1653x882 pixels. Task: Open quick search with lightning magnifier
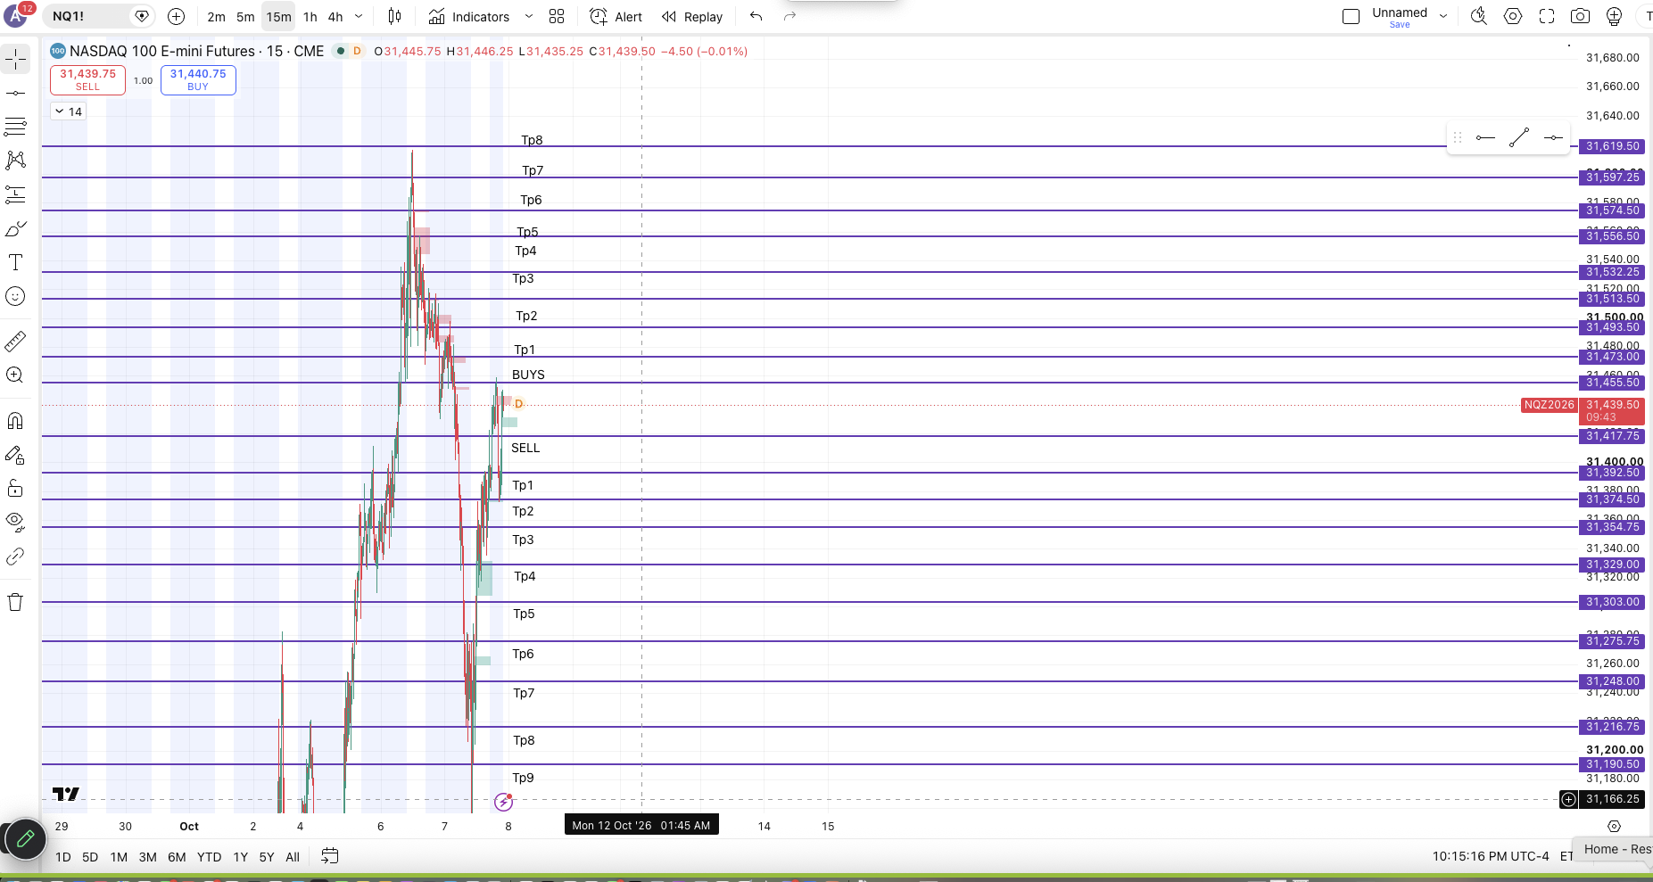1479,16
